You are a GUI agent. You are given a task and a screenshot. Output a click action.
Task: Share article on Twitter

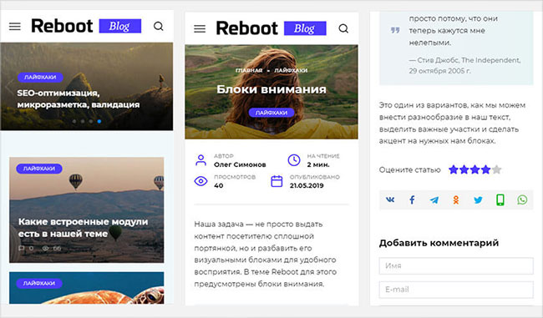(478, 200)
